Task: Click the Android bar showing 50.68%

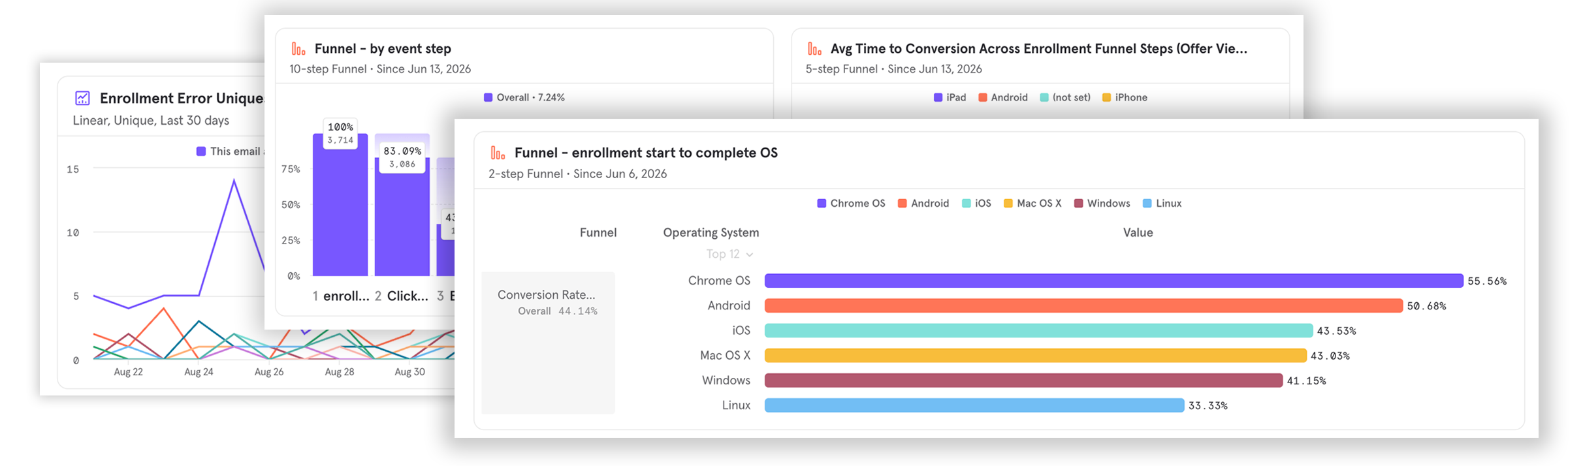Action: point(1083,305)
